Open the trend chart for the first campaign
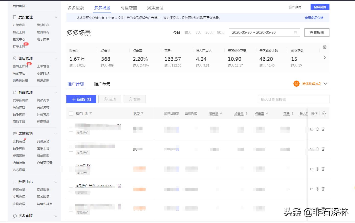355x223 pixels. (x=312, y=129)
